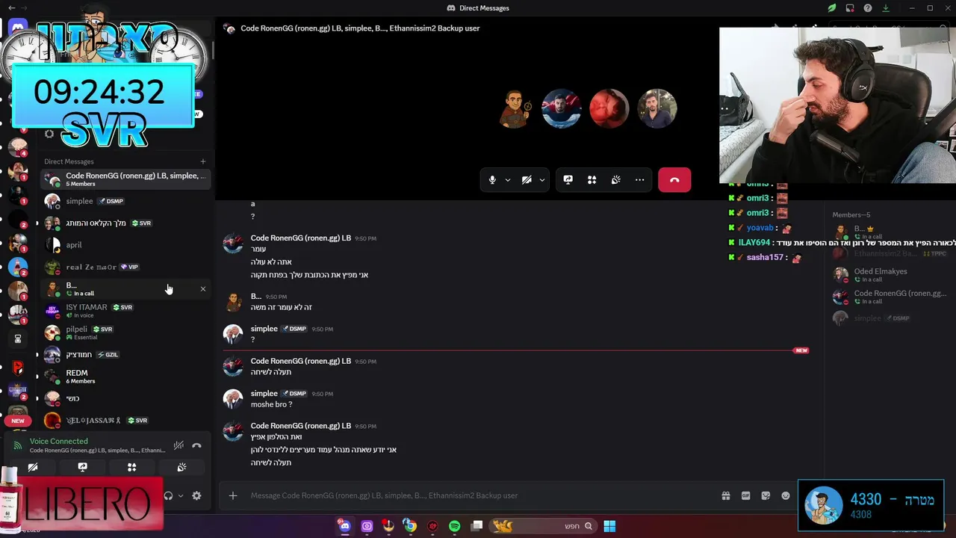
Task: Open microphone options dropdown arrow
Action: 508,180
